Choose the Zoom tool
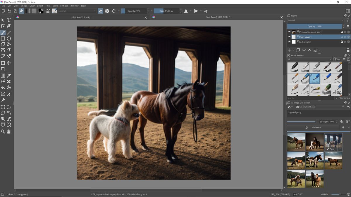Viewport: 351px width, 197px height. [x=3, y=131]
